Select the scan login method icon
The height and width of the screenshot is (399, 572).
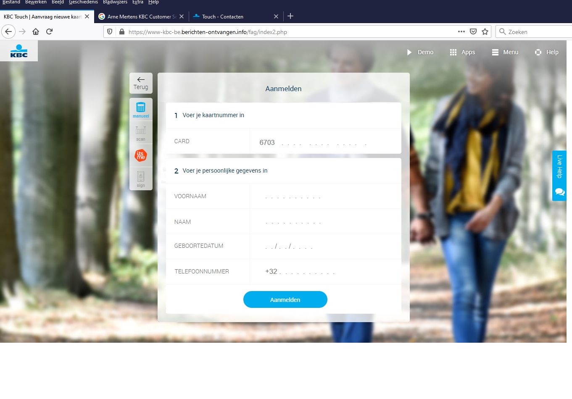point(141,133)
